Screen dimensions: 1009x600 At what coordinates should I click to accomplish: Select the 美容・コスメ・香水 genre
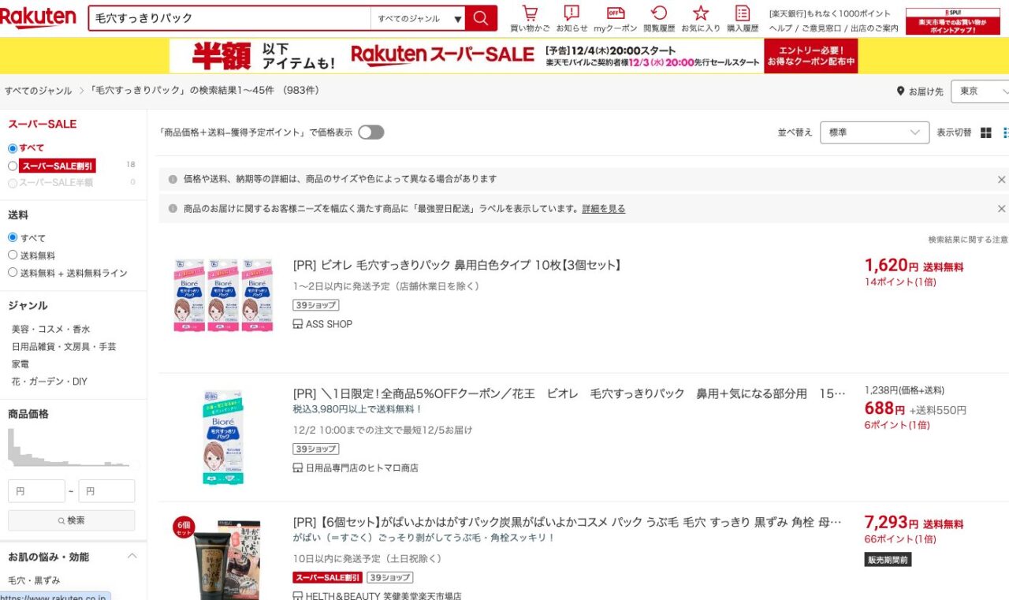click(50, 329)
